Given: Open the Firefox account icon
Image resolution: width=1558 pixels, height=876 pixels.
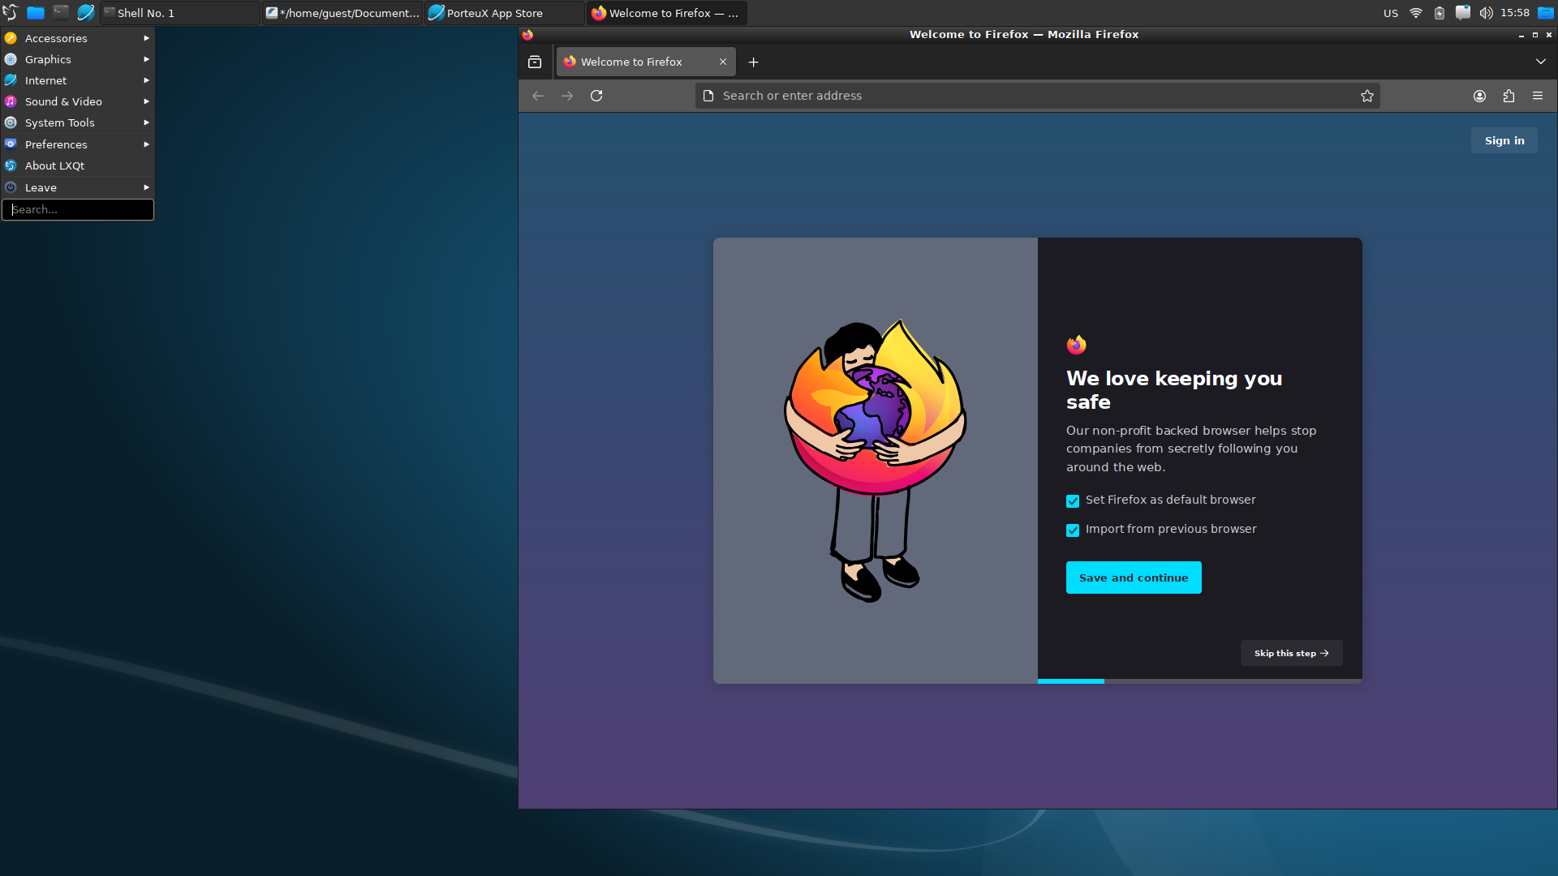Looking at the screenshot, I should (x=1480, y=96).
